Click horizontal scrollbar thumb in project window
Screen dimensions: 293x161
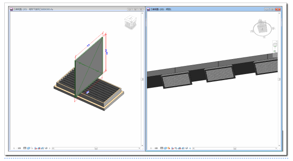[235, 148]
